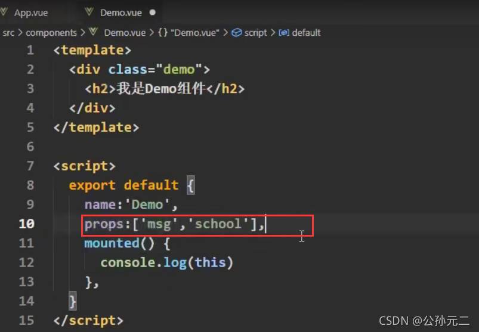Click line number 15 in gutter

(x=26, y=321)
